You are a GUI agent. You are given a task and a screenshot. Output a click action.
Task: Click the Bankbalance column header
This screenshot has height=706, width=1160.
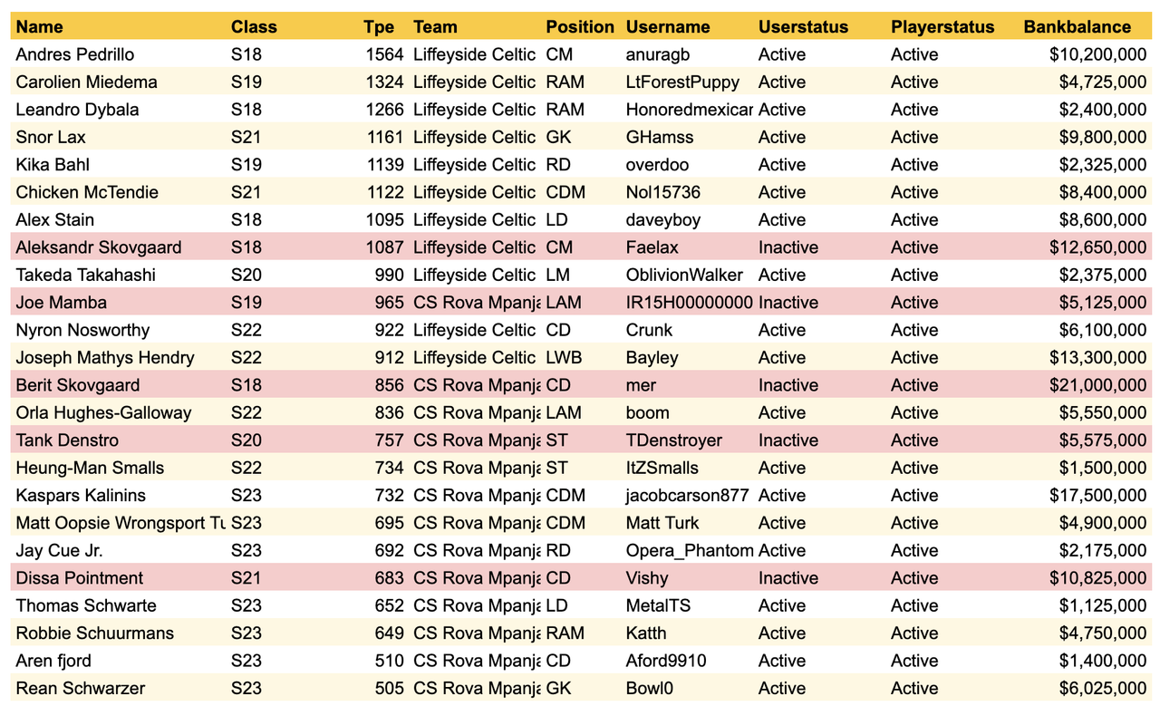tap(1078, 26)
